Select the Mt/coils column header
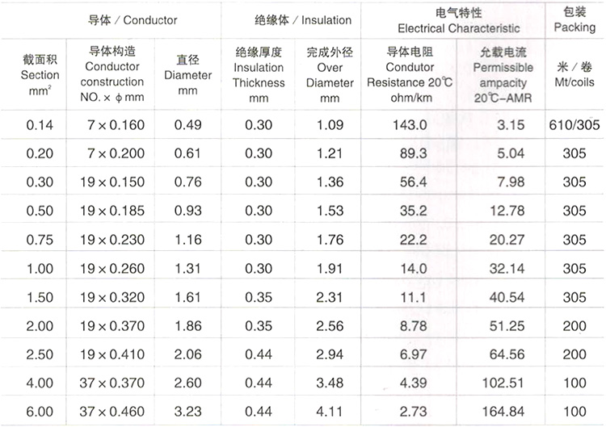The width and height of the screenshot is (606, 427). tap(574, 74)
